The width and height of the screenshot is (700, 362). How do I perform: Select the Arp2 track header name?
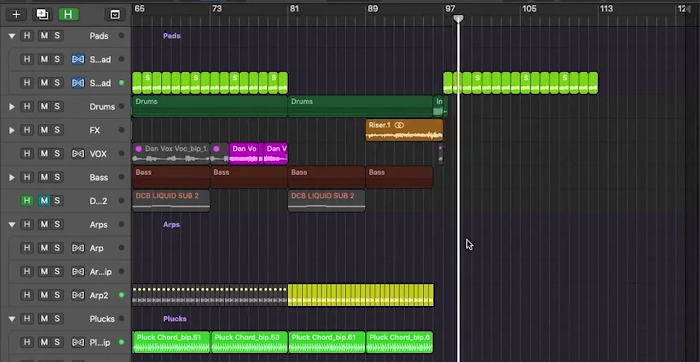[98, 295]
